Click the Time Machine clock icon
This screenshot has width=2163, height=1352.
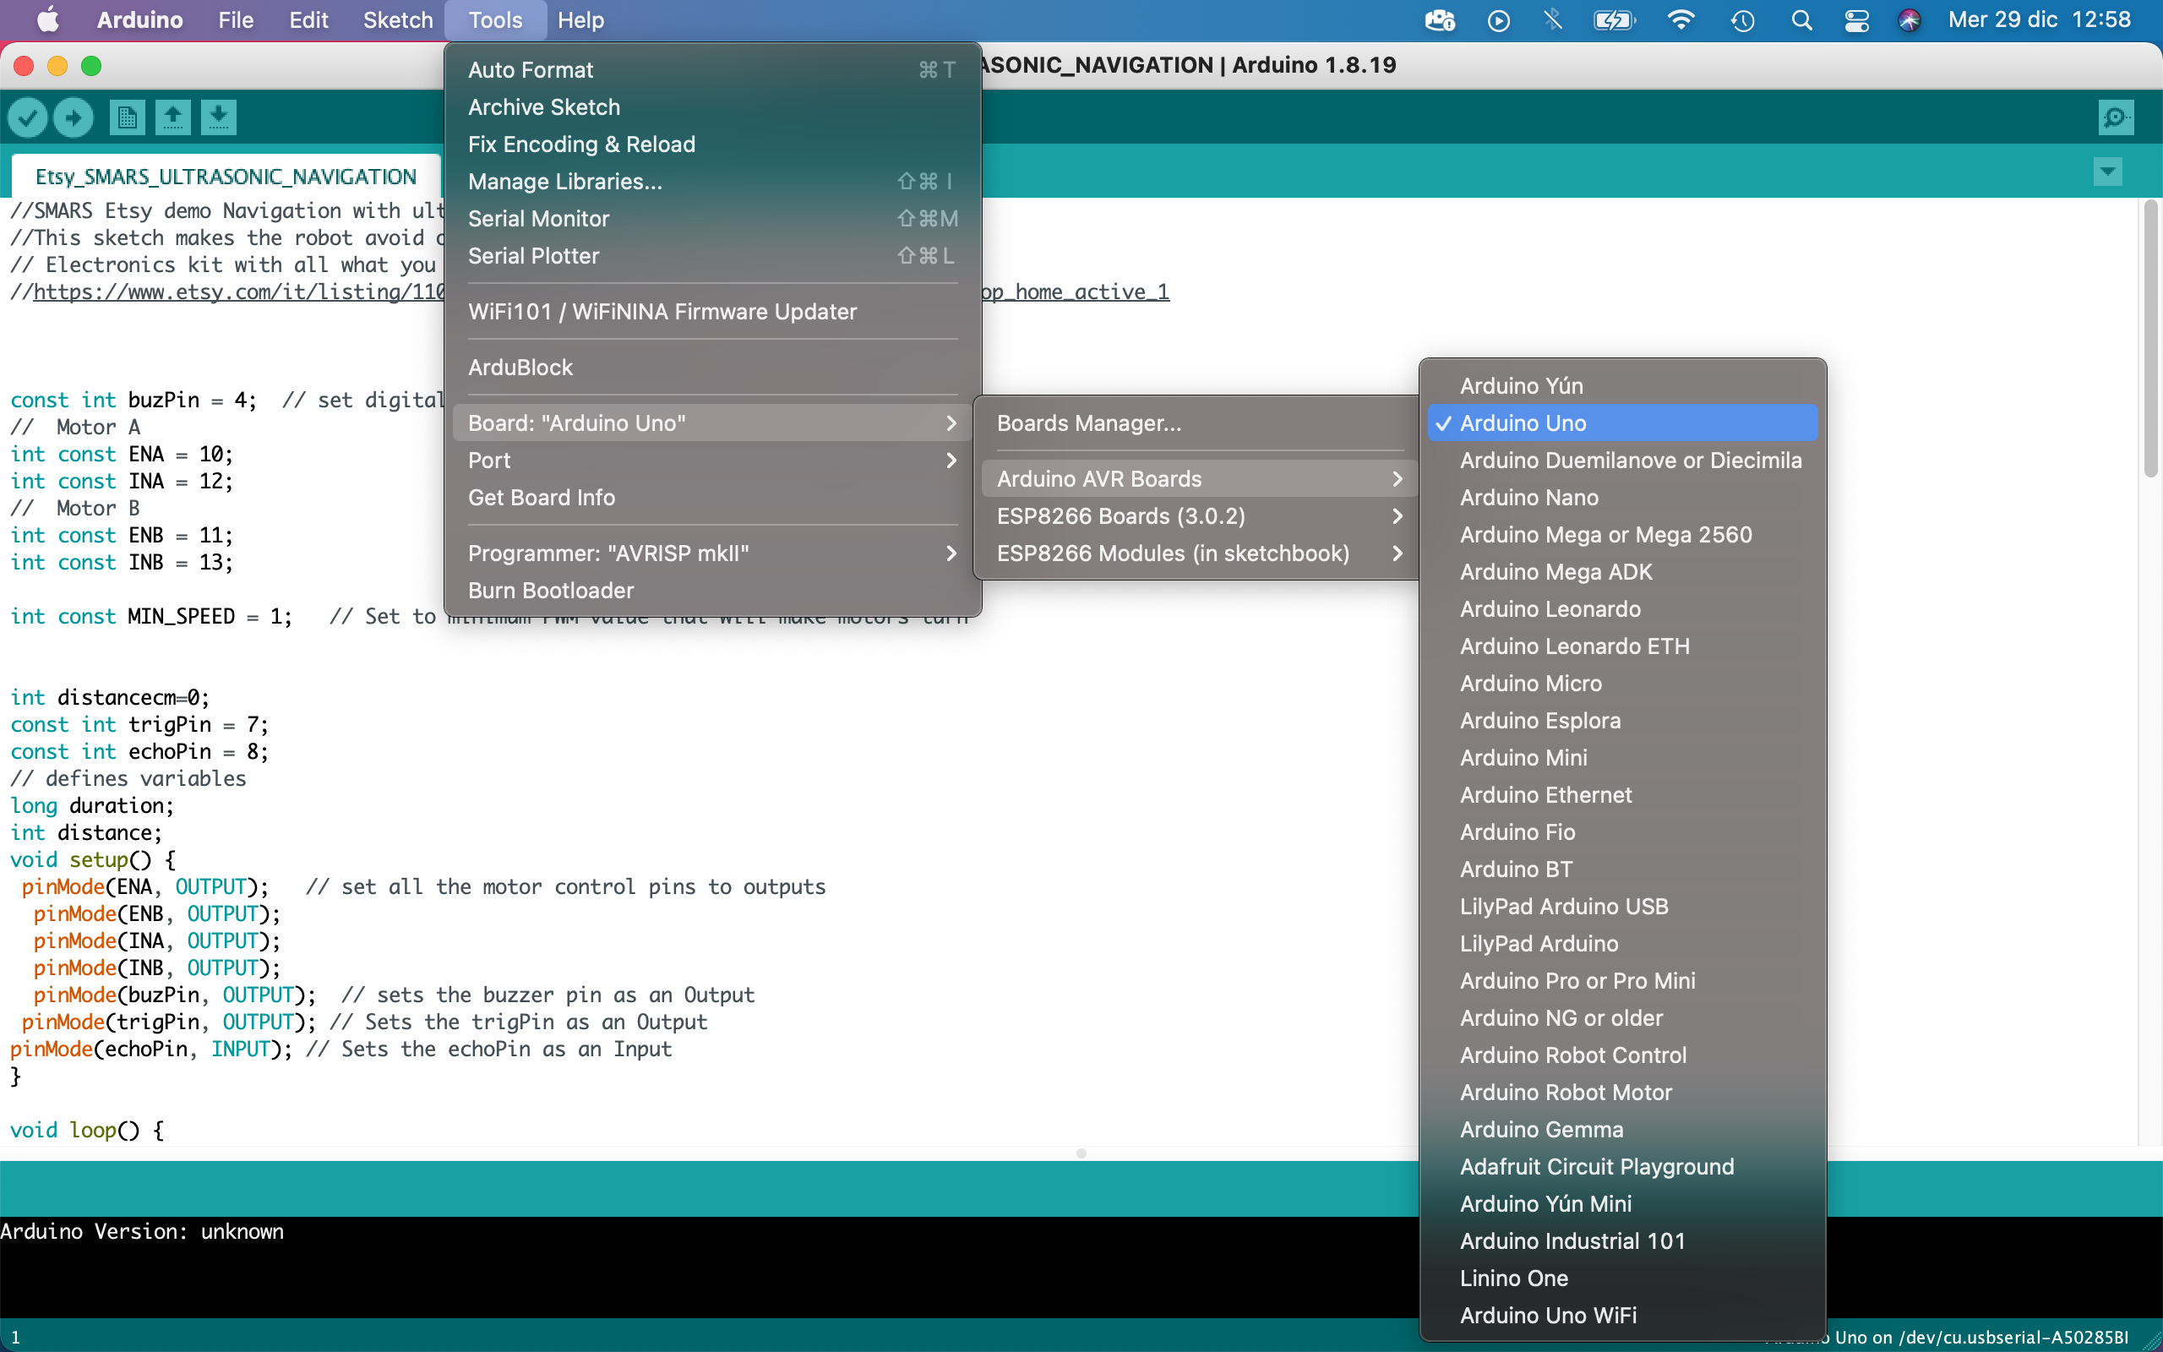[1742, 19]
